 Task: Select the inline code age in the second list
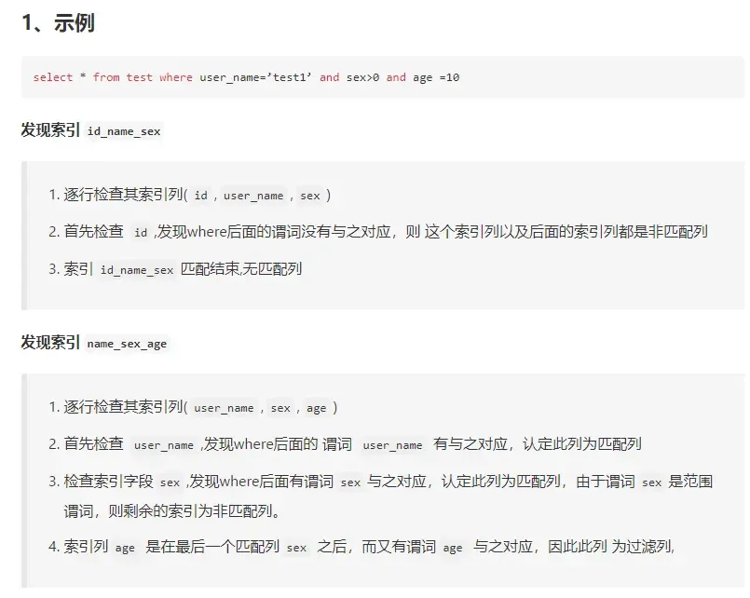pyautogui.click(x=317, y=407)
